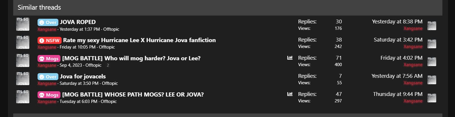Select the Over prefix tag on JOVA ROPED
The width and height of the screenshot is (455, 117).
click(48, 22)
